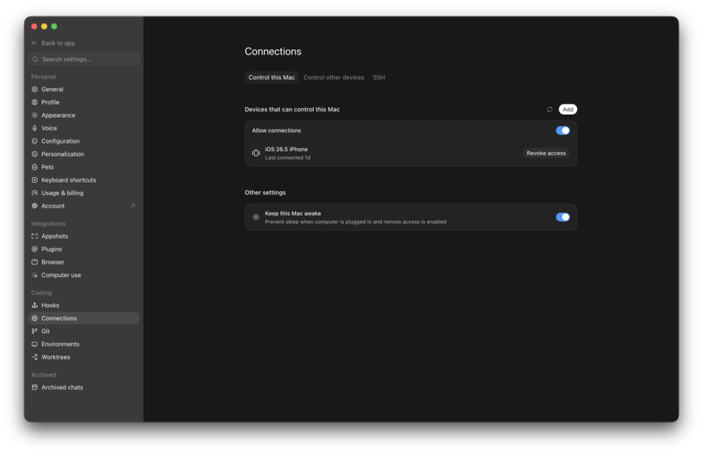Click the Configuration icon in sidebar
Viewport: 703px width, 454px height.
pyautogui.click(x=34, y=141)
